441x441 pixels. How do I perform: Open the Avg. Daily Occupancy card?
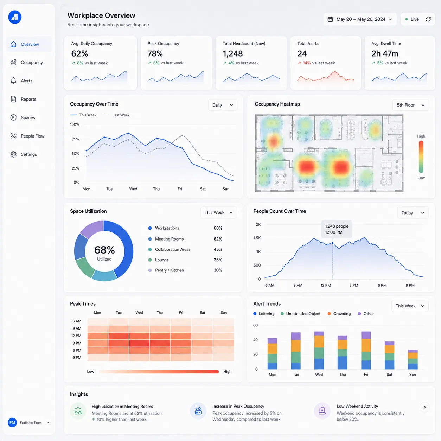[101, 63]
